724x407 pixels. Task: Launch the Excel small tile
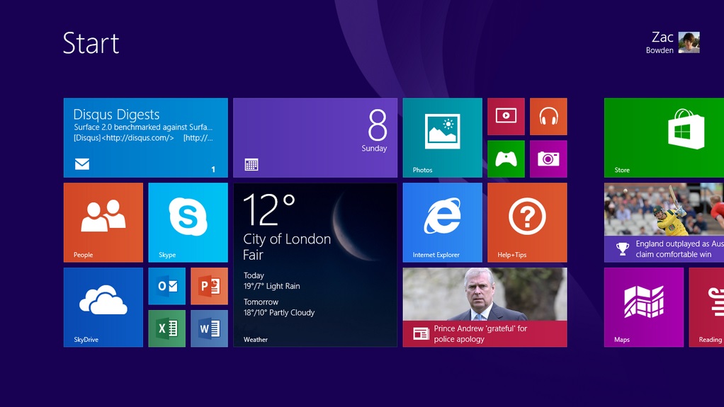click(x=166, y=328)
